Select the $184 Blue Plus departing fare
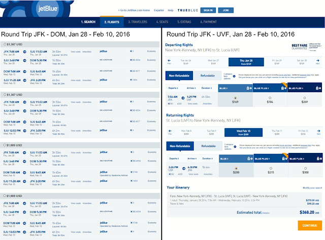The width and height of the screenshot is (325, 240). (x=270, y=98)
